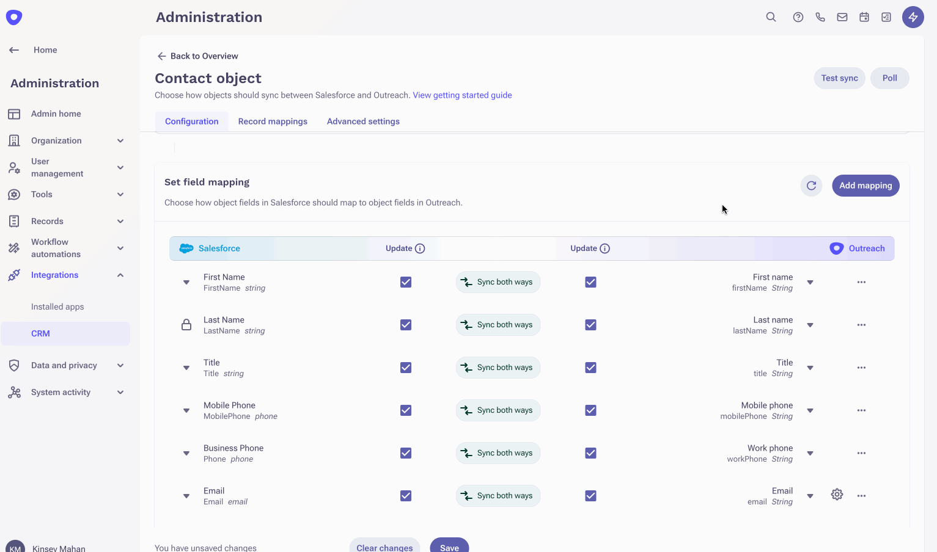Click the Test sync button
The height and width of the screenshot is (552, 937).
pyautogui.click(x=839, y=78)
